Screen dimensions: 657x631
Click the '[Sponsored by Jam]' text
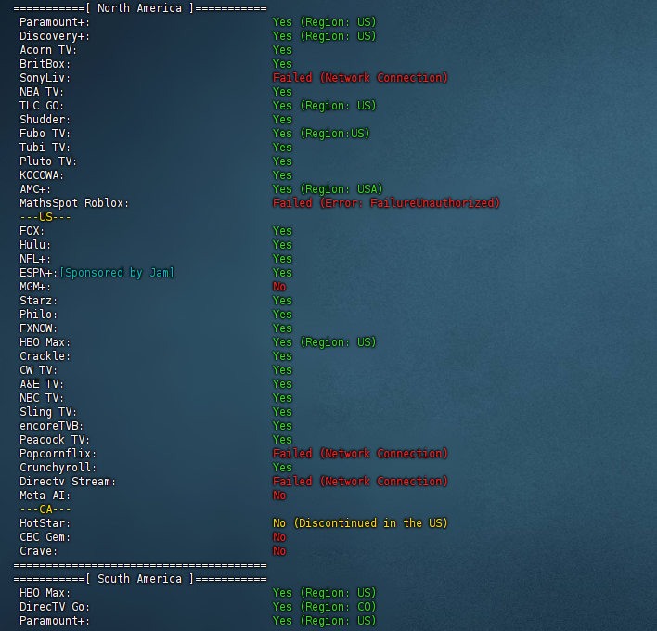coord(117,273)
